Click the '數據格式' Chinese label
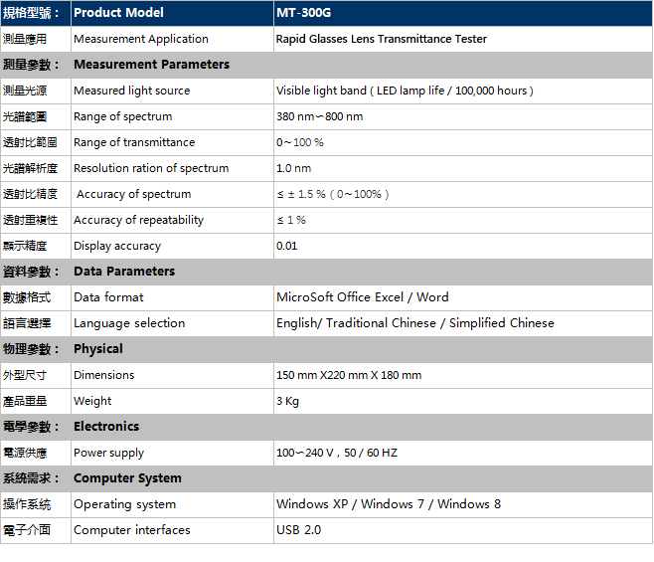Screen dimensions: 654x562 point(27,297)
